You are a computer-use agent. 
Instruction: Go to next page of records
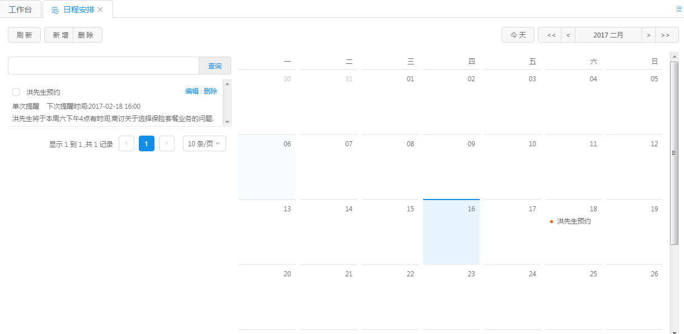167,143
